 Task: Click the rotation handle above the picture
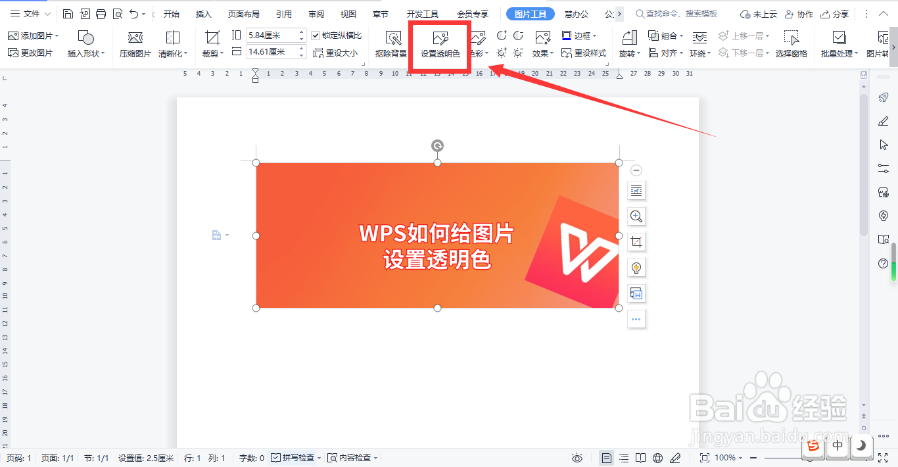click(x=437, y=146)
